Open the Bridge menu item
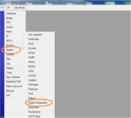The image size is (131, 118). (15, 18)
